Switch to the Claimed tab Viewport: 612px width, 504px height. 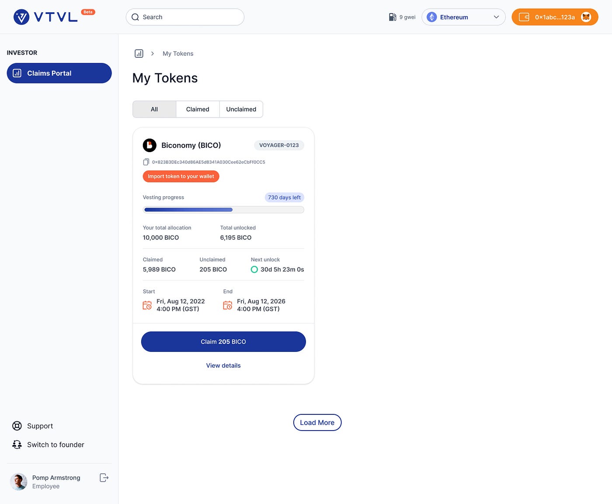[198, 109]
